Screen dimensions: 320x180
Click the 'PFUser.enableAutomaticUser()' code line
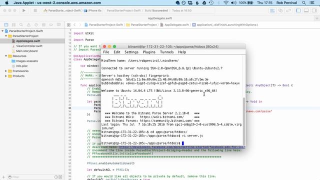(x=111, y=163)
